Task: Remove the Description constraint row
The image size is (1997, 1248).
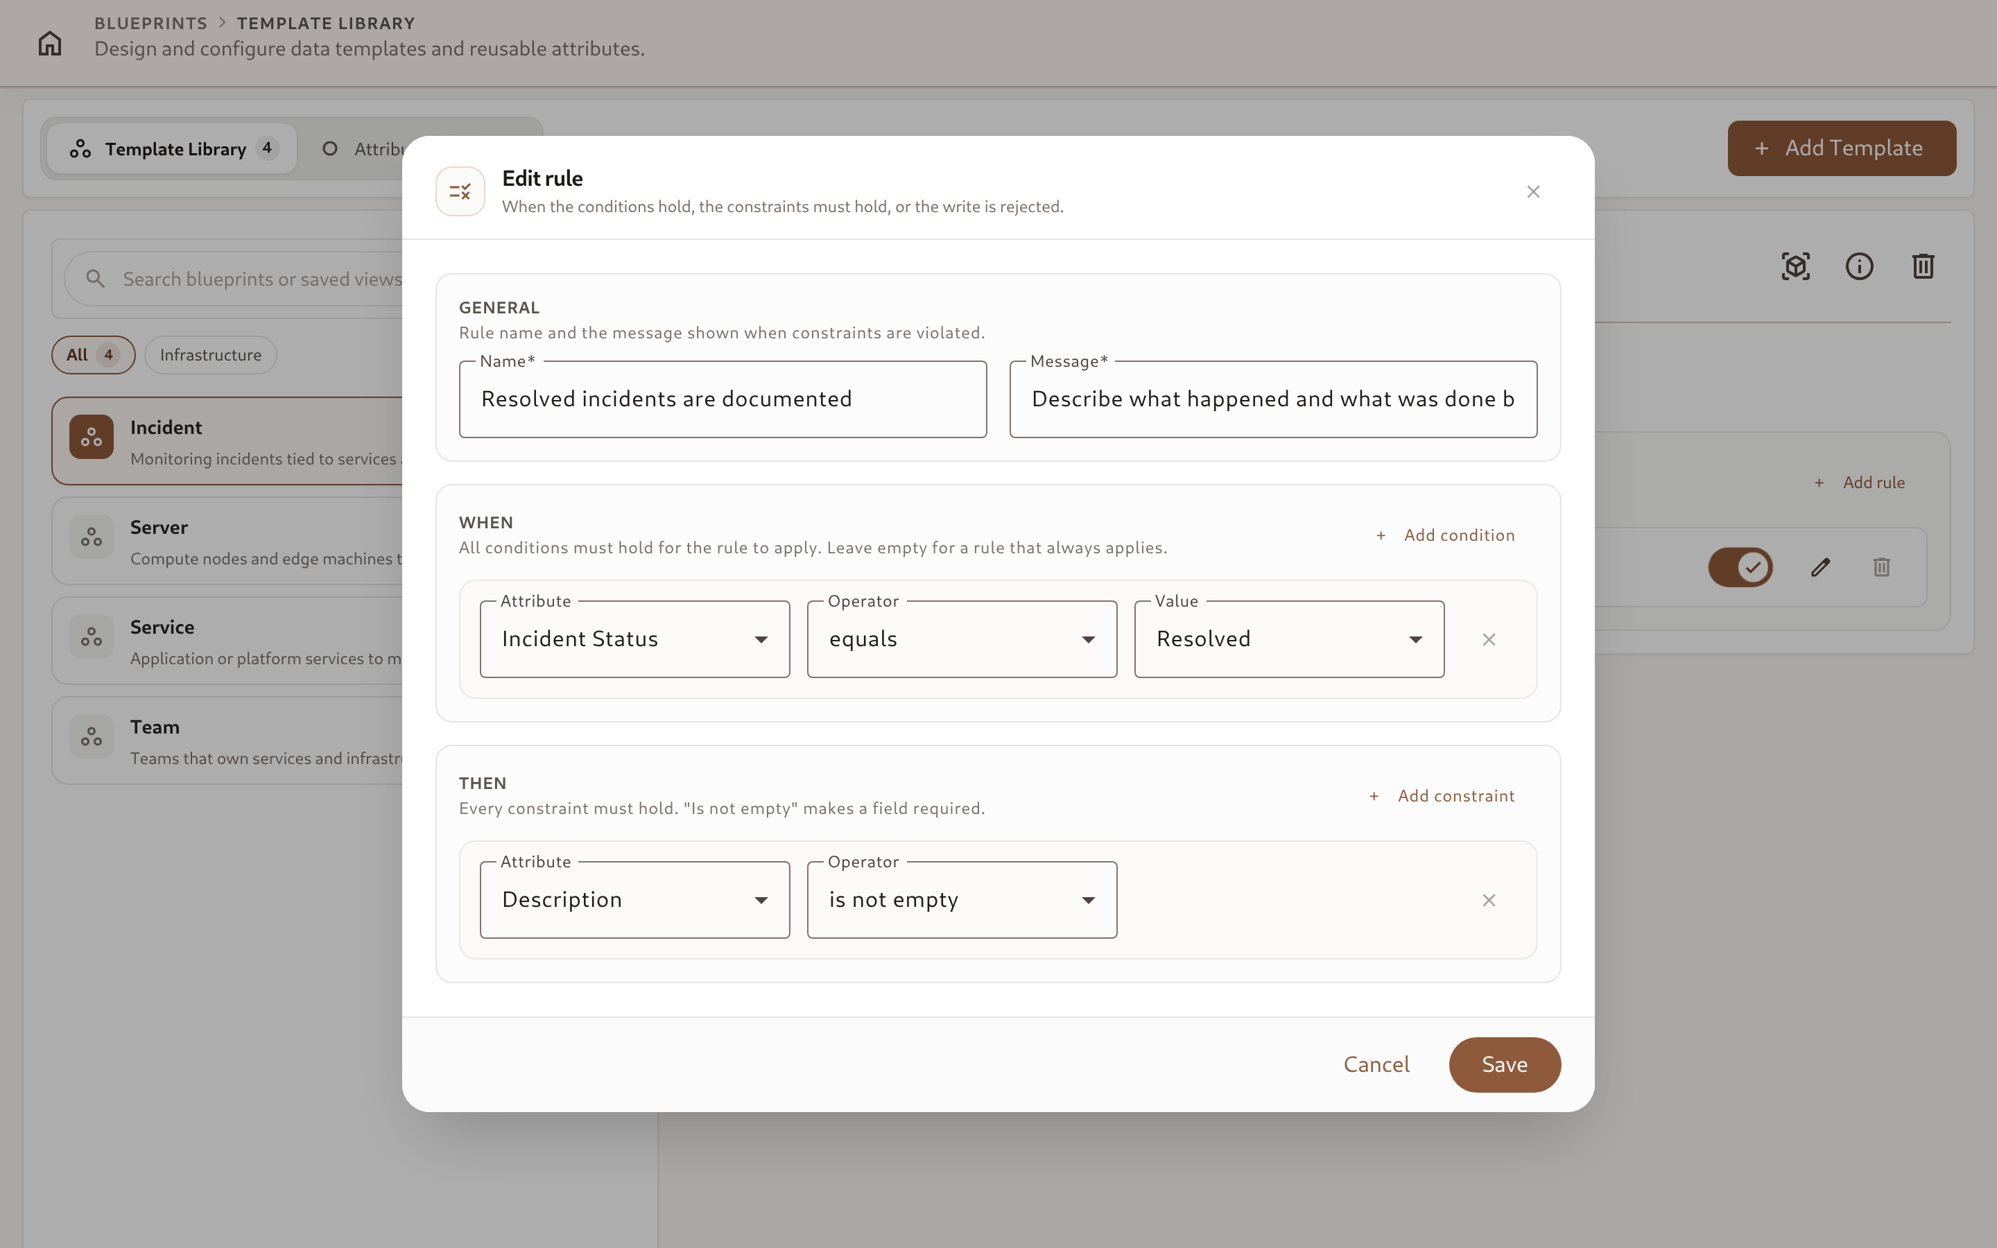Action: coord(1489,901)
